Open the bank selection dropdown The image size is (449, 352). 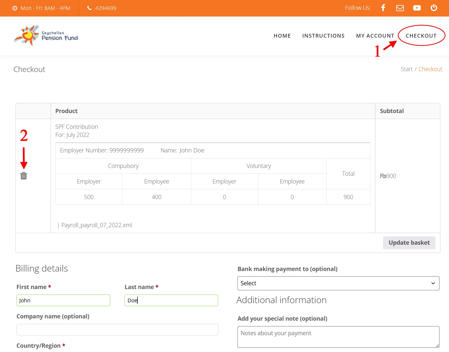(x=338, y=283)
